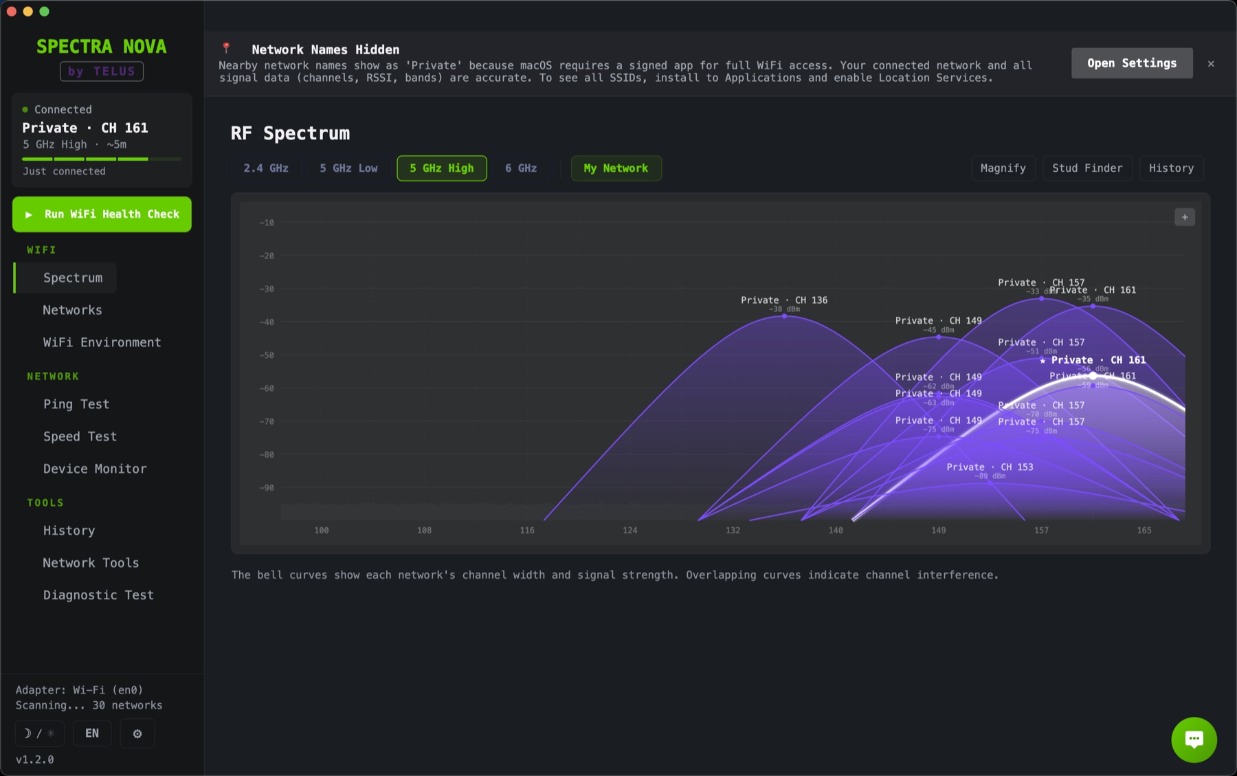Click the 'Private · CH 161' connected network name

pos(85,128)
